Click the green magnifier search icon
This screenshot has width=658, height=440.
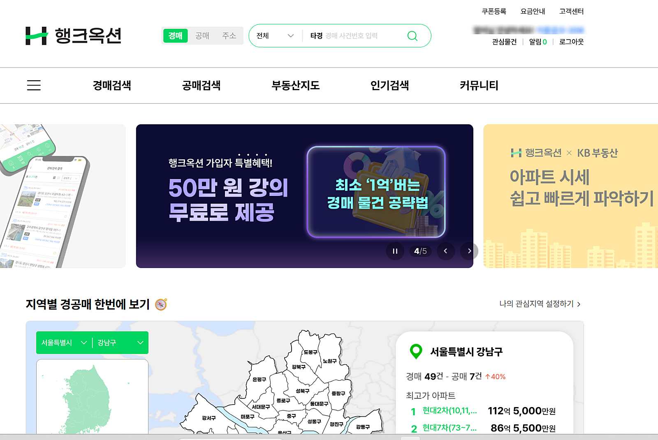click(412, 36)
